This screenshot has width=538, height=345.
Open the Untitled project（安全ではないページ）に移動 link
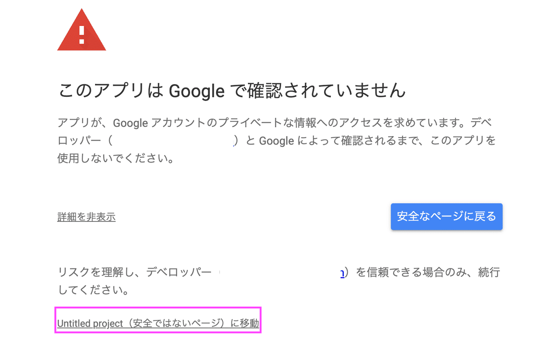[x=158, y=323]
